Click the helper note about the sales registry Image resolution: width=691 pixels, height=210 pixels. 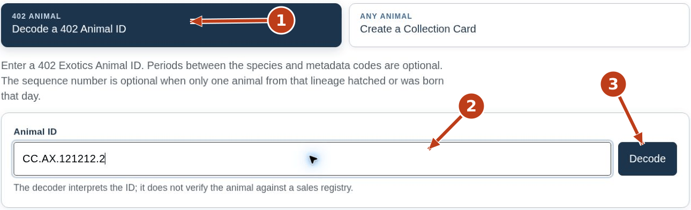click(183, 188)
